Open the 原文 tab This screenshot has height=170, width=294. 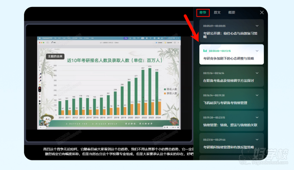point(217,13)
